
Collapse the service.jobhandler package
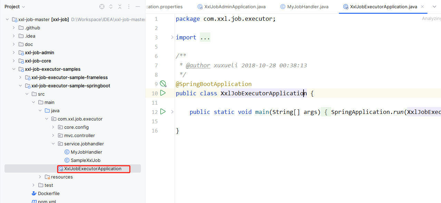(x=53, y=144)
